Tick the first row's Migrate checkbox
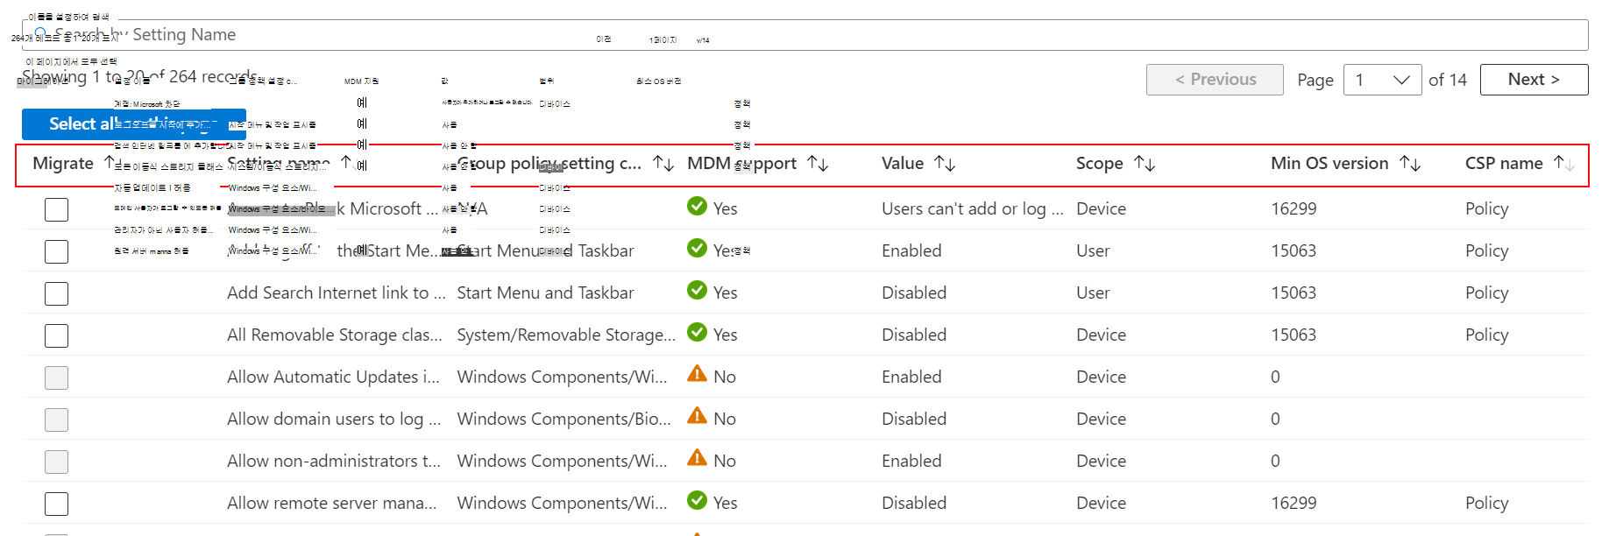Screen dimensions: 1609x536 pyautogui.click(x=56, y=209)
